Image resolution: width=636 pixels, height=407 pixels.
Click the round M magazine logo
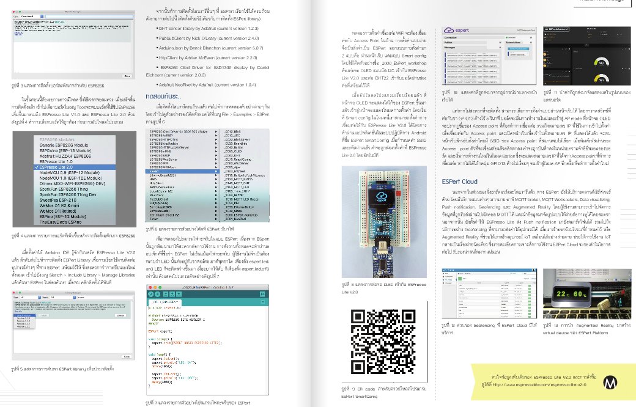point(610,383)
